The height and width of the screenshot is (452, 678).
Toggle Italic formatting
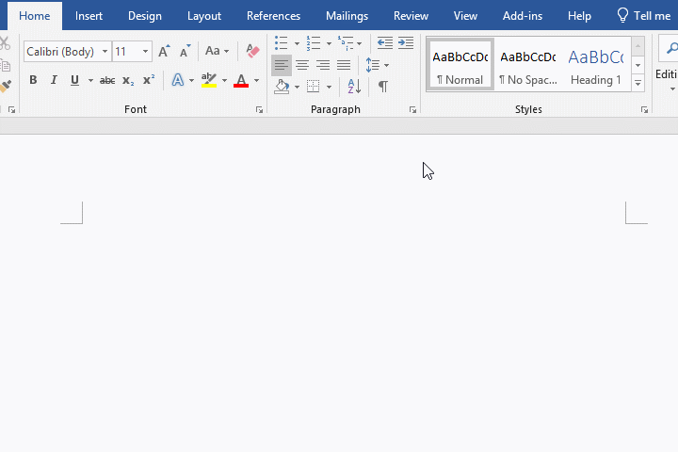[x=54, y=80]
